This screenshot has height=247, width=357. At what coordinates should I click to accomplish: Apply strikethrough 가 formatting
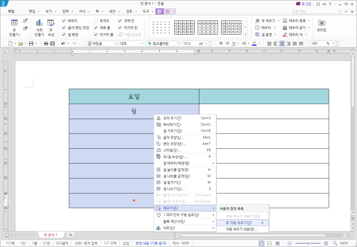tap(244, 44)
